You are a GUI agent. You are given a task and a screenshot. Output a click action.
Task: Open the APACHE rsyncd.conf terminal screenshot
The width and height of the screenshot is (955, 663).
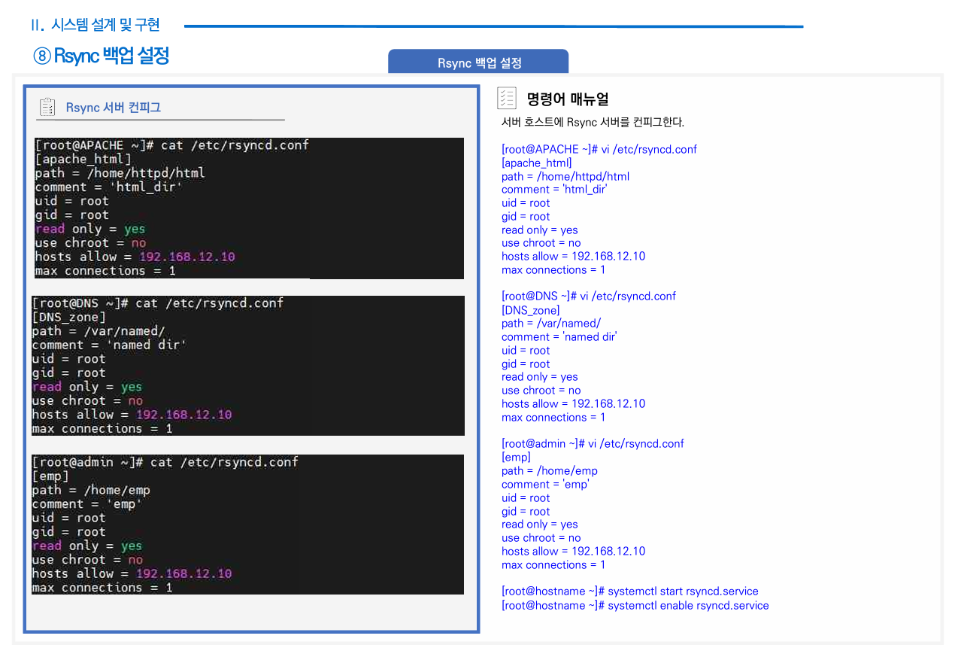[x=248, y=208]
